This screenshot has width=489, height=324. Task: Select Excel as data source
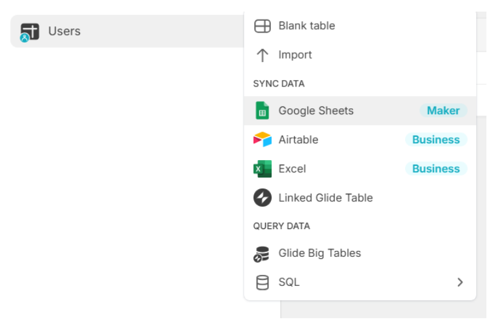click(292, 168)
